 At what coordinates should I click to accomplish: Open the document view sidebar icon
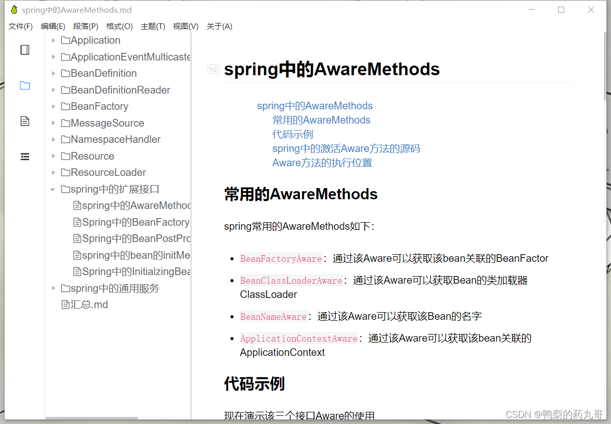[24, 121]
